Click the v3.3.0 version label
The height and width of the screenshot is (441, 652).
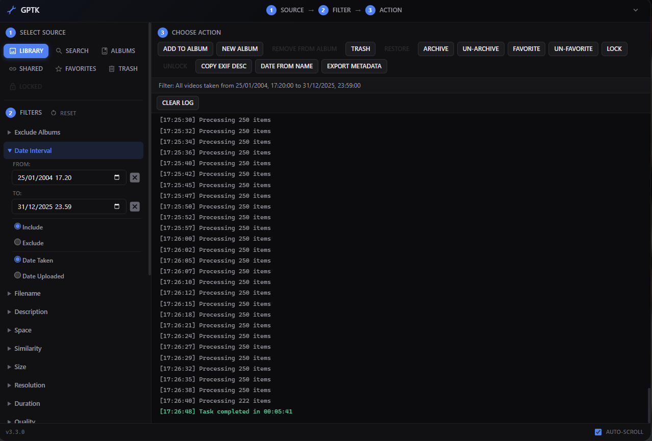pyautogui.click(x=15, y=432)
